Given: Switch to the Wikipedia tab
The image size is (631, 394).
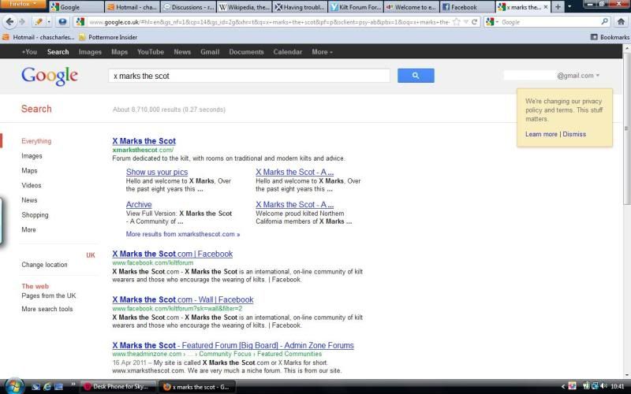Looking at the screenshot, I should pos(244,7).
